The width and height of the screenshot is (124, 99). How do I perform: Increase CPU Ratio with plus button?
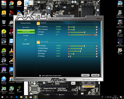(97, 32)
